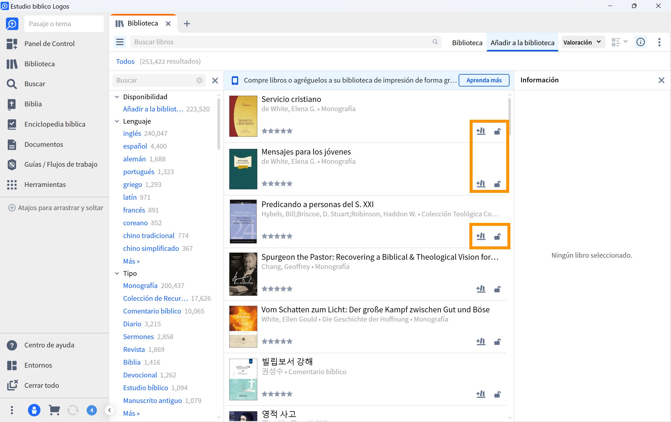Close the Biblioteca tab
This screenshot has height=422, width=671.
click(168, 23)
